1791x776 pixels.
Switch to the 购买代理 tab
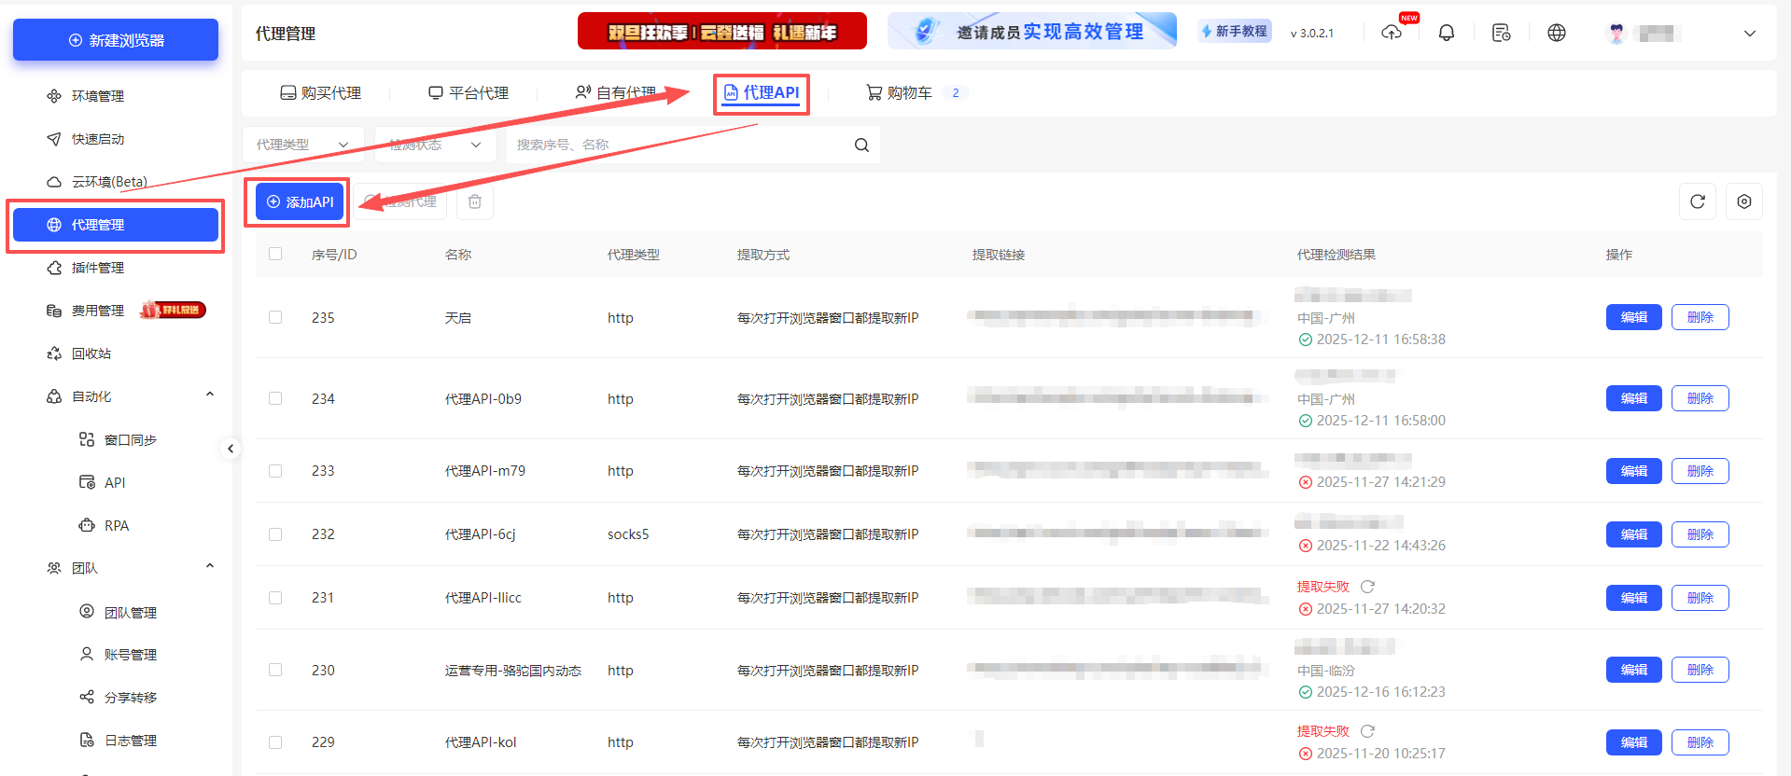pos(320,93)
